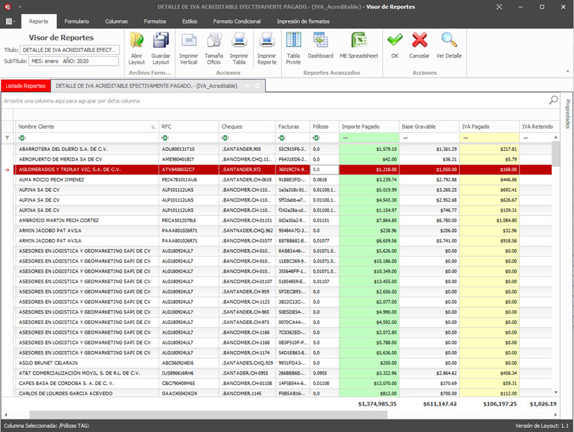
Task: Open Ver Detalle magnifier
Action: tap(449, 41)
